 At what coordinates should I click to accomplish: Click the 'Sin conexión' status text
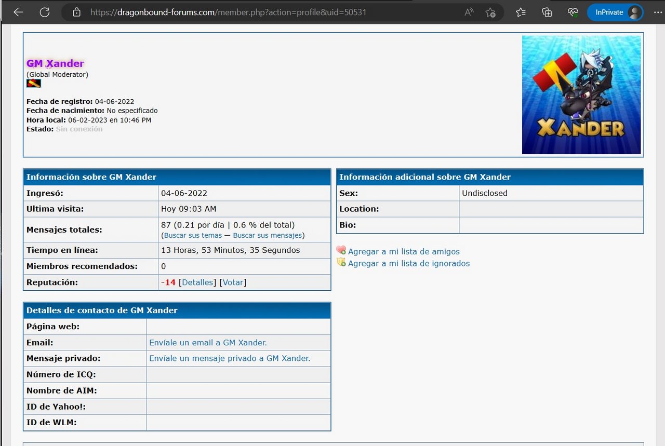pyautogui.click(x=79, y=129)
